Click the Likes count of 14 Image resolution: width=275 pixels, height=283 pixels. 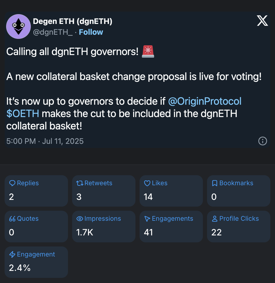(x=148, y=197)
